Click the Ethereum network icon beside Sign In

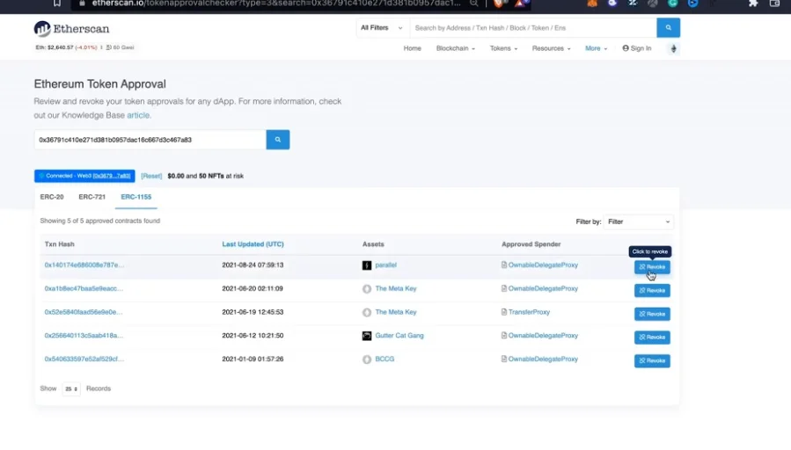click(x=673, y=48)
